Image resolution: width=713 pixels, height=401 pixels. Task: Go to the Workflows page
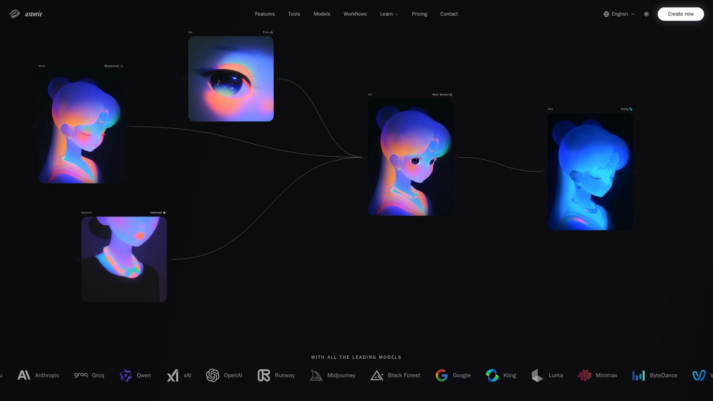(x=355, y=14)
